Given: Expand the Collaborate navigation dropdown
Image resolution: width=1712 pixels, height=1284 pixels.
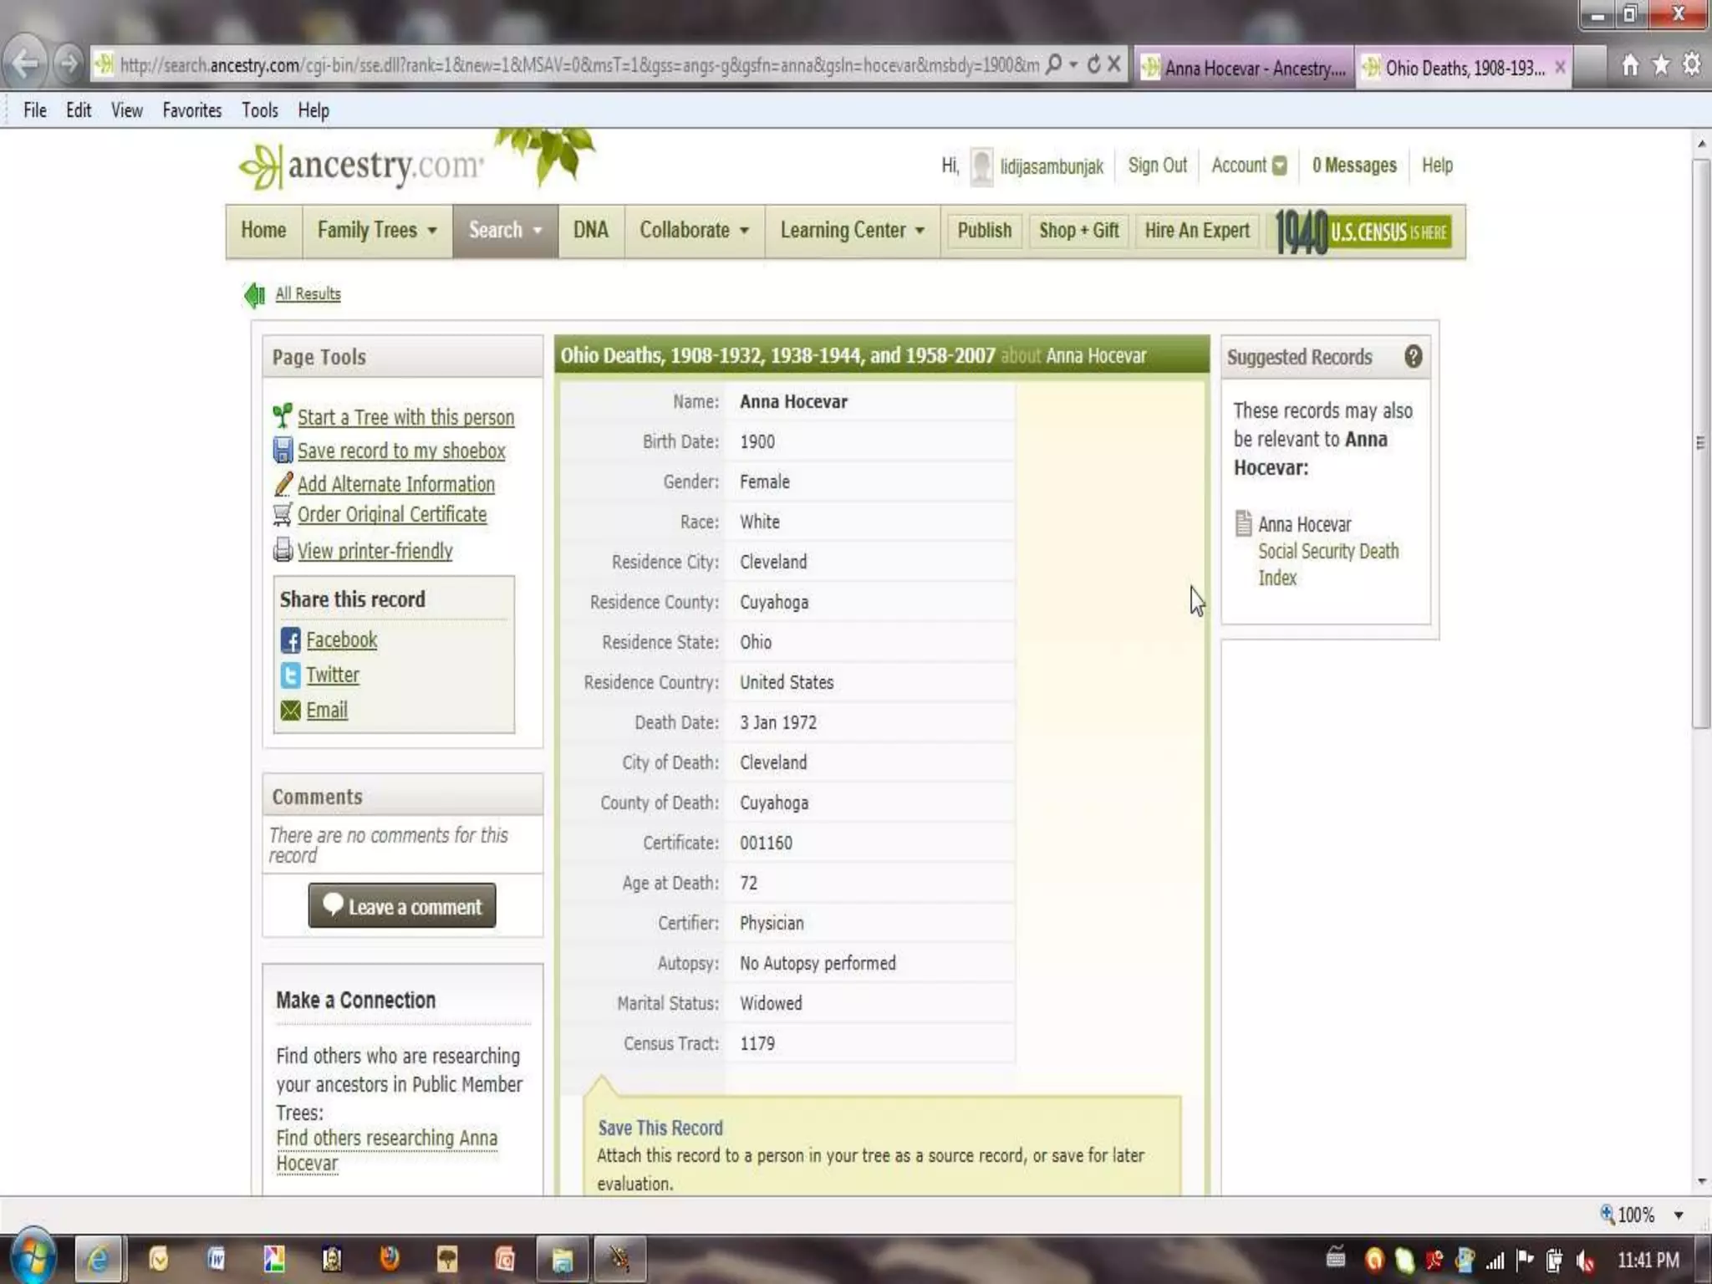Looking at the screenshot, I should coord(693,231).
